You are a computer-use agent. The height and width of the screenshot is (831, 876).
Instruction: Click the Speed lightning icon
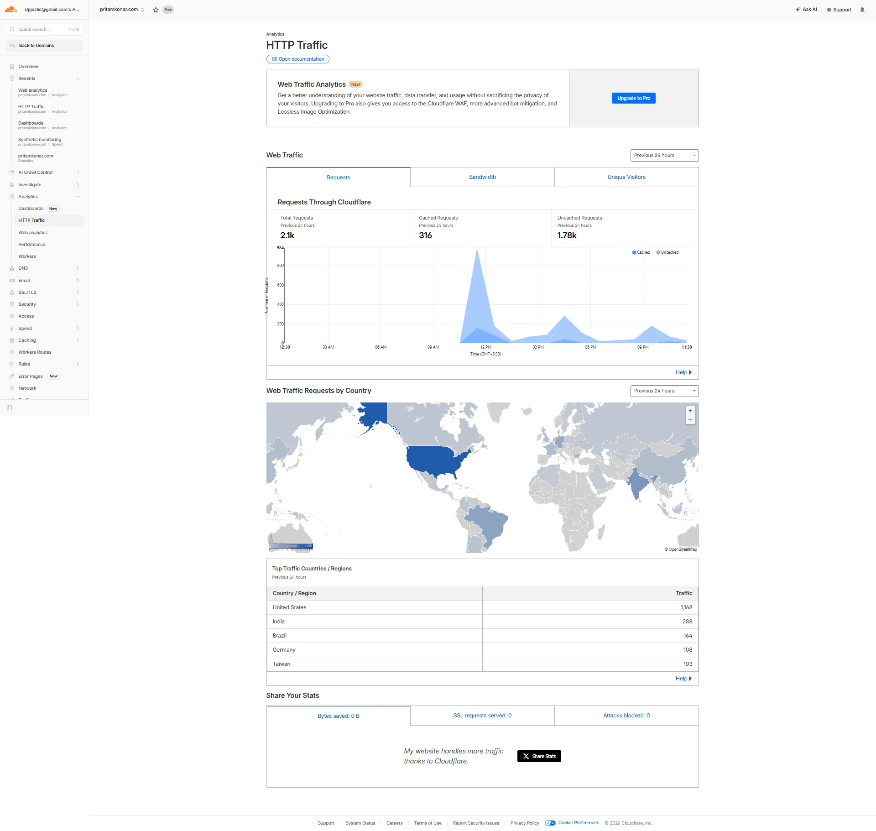coord(12,329)
